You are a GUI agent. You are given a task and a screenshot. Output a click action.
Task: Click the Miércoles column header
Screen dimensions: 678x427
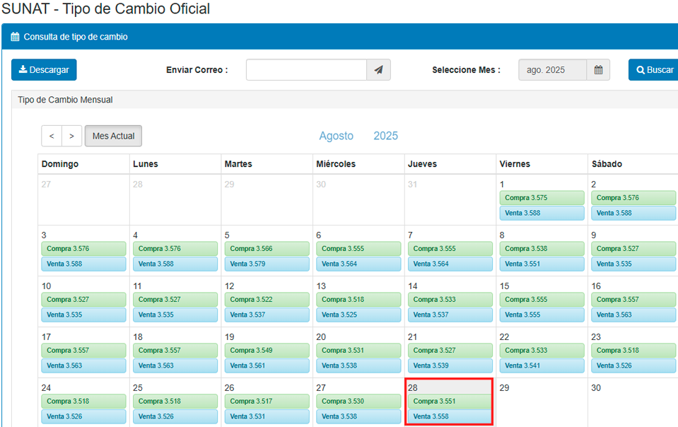coord(336,164)
